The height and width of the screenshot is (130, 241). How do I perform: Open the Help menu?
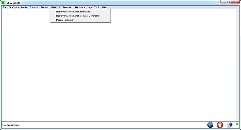pos(105,7)
